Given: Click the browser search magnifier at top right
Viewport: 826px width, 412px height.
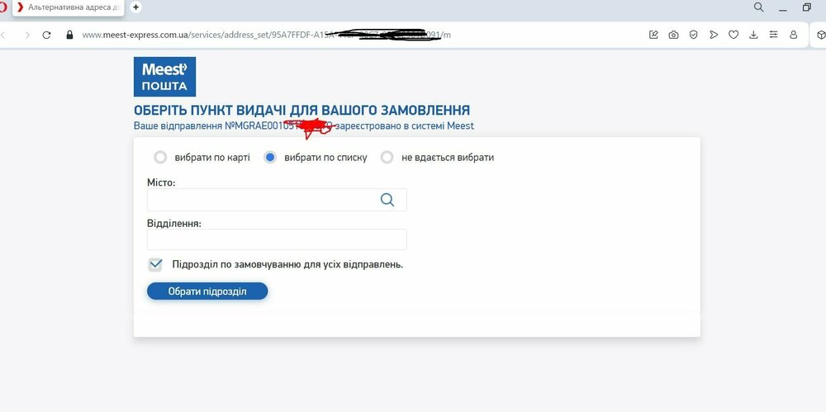Looking at the screenshot, I should pyautogui.click(x=758, y=7).
